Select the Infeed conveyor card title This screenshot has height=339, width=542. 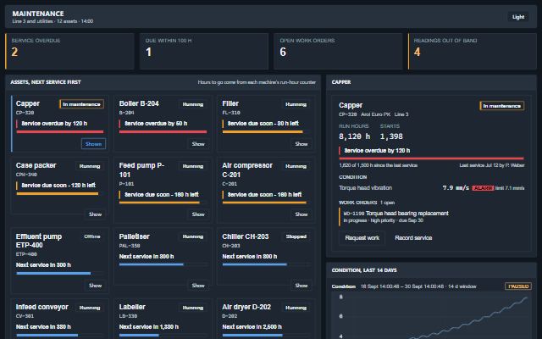point(41,307)
